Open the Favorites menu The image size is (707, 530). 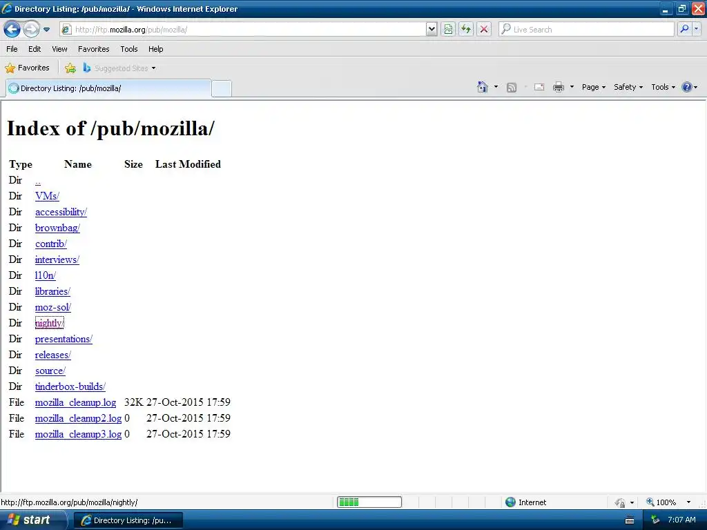94,49
